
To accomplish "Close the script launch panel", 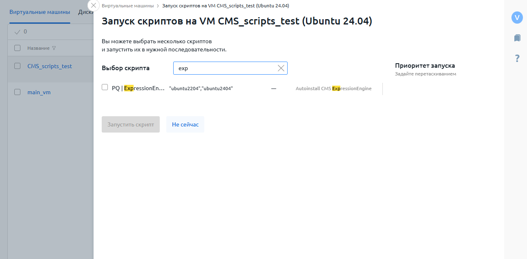I will click(x=94, y=6).
